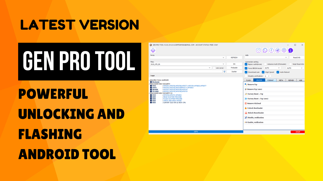Click the REFRESH ports button
Viewport: 323px width, 181px height.
coord(234,58)
